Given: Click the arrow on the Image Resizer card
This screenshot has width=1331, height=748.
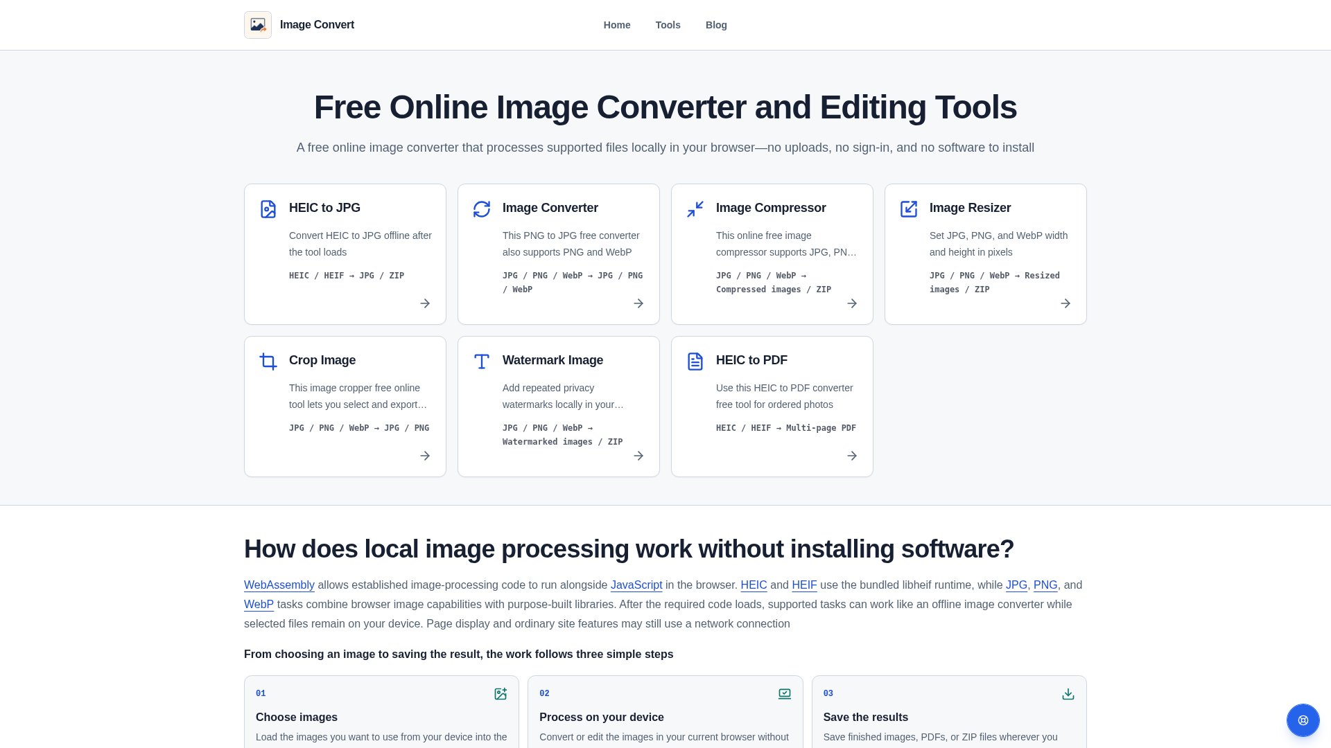Looking at the screenshot, I should [1065, 303].
